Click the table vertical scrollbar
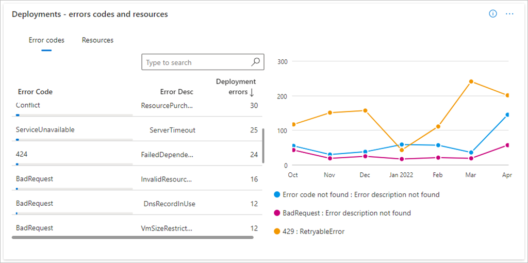This screenshot has width=528, height=263. point(263,145)
